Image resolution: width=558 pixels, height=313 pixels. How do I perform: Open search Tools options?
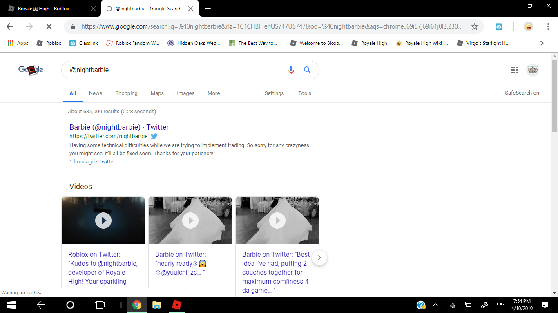coord(305,93)
